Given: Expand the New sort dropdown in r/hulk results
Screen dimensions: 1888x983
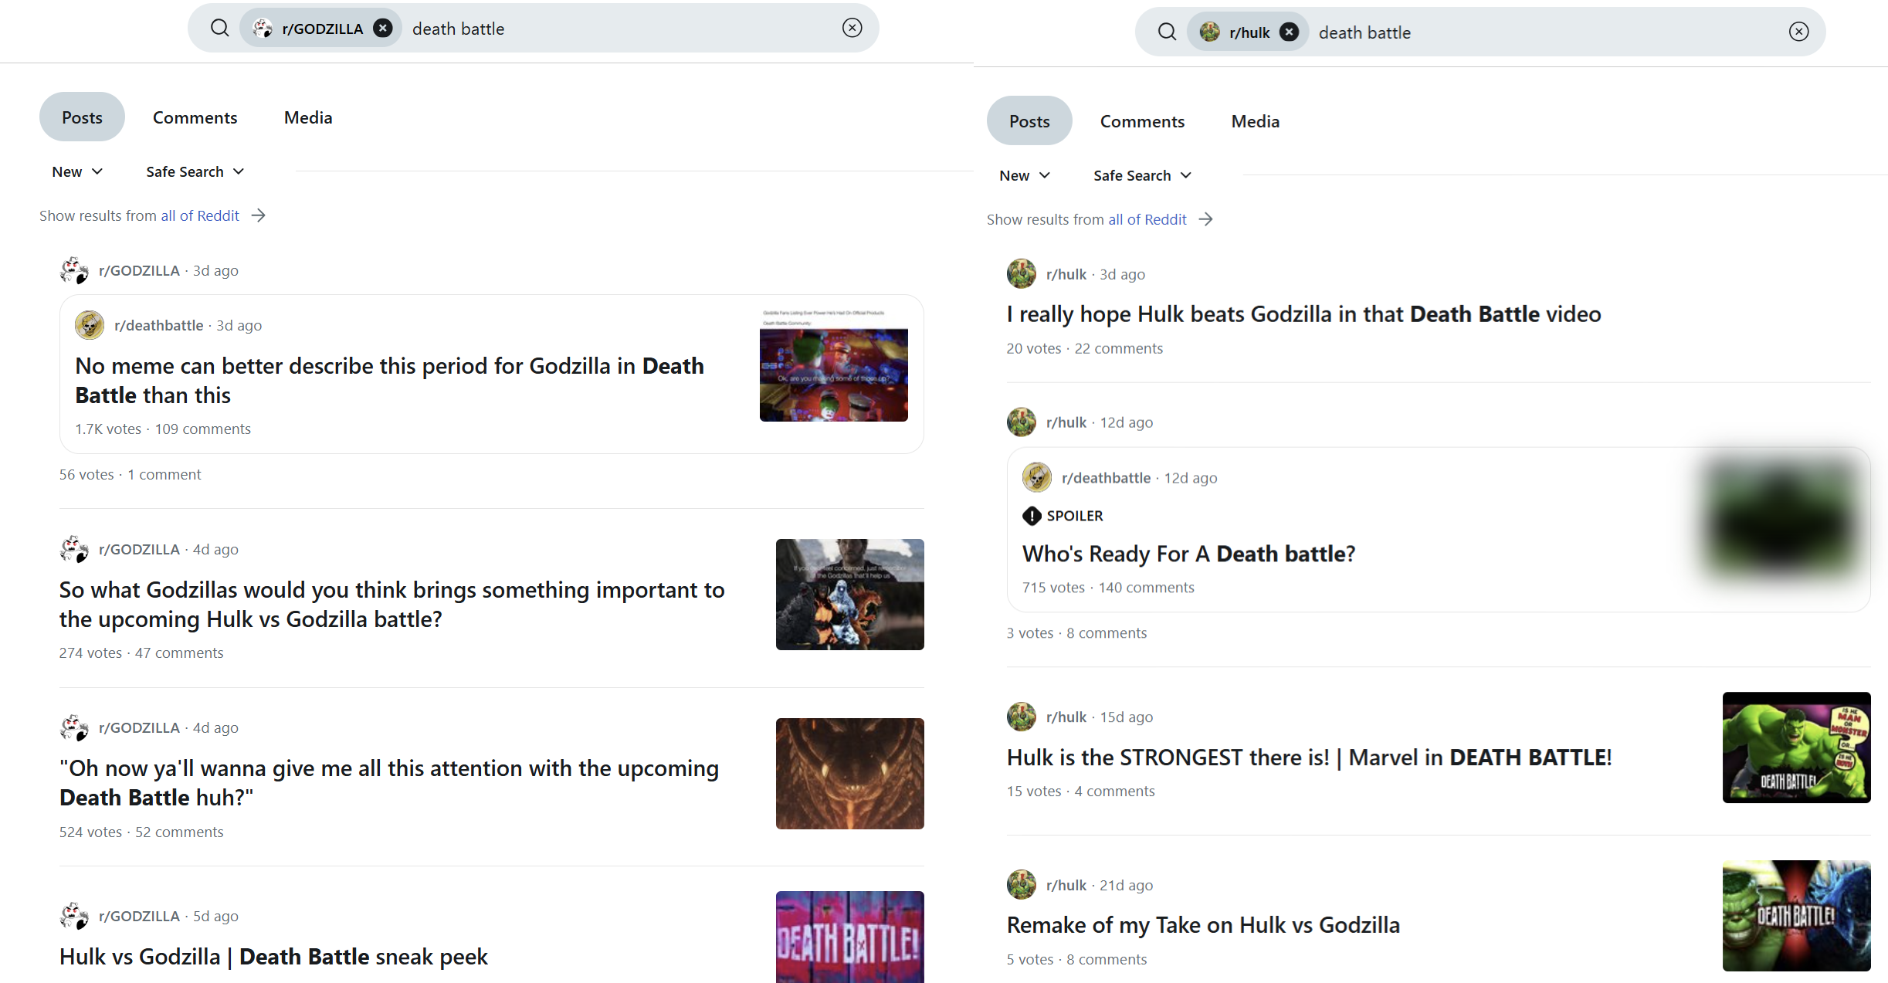Looking at the screenshot, I should 1024,175.
